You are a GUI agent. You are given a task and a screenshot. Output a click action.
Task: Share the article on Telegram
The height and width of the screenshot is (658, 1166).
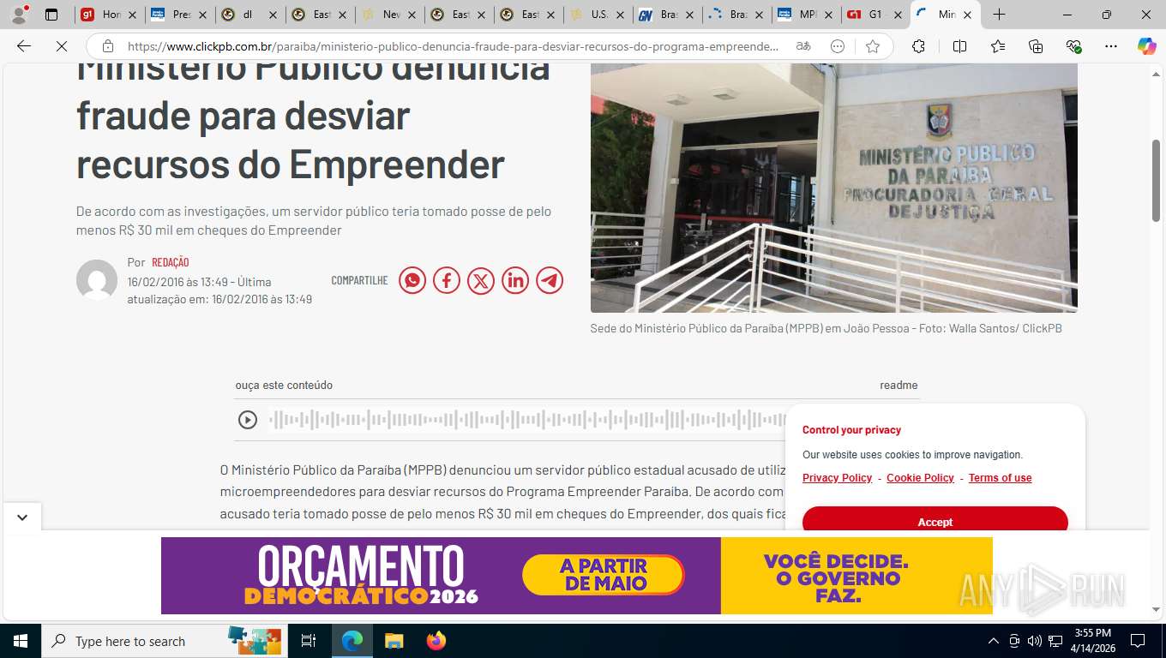(x=550, y=280)
